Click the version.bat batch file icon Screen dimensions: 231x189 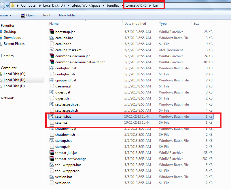click(x=52, y=177)
